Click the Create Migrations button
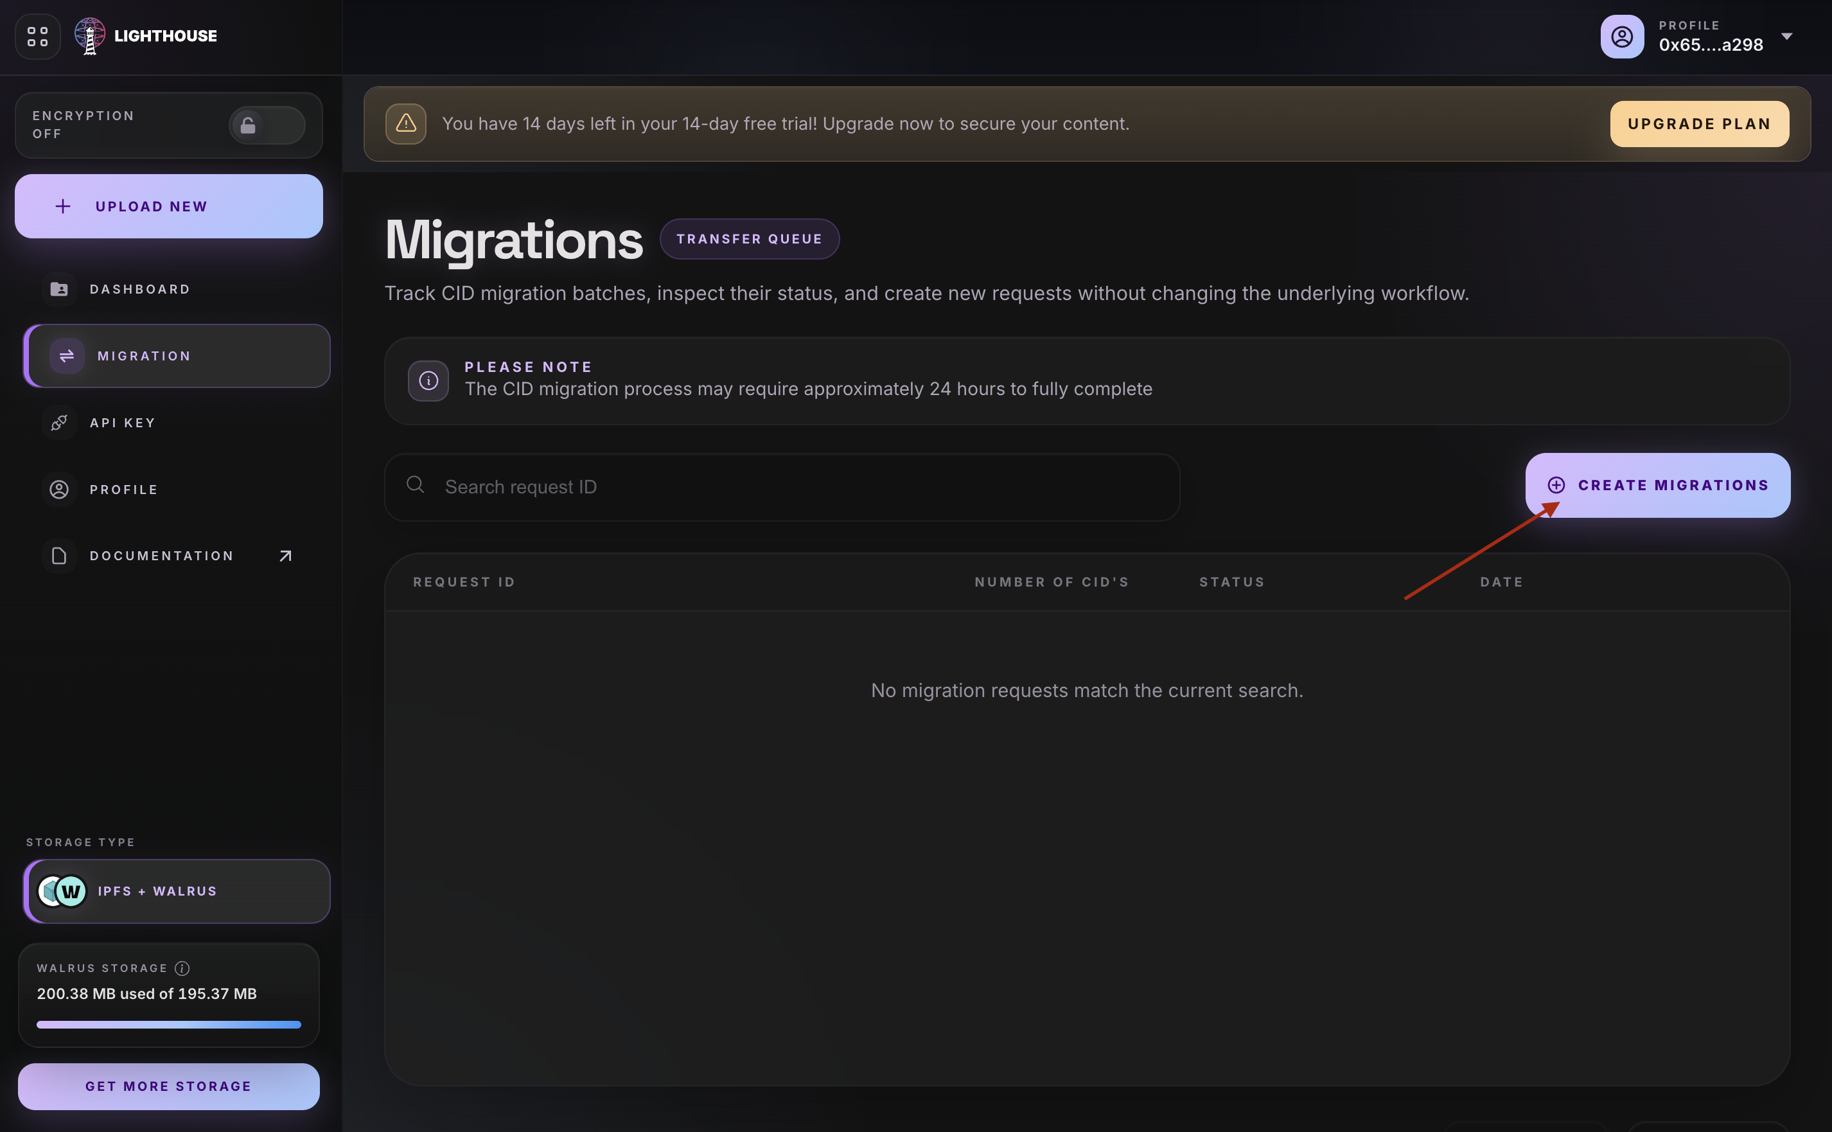 [x=1658, y=485]
